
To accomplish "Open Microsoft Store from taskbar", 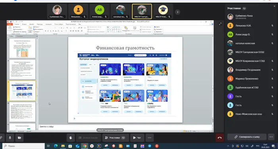I will [x=70, y=146].
